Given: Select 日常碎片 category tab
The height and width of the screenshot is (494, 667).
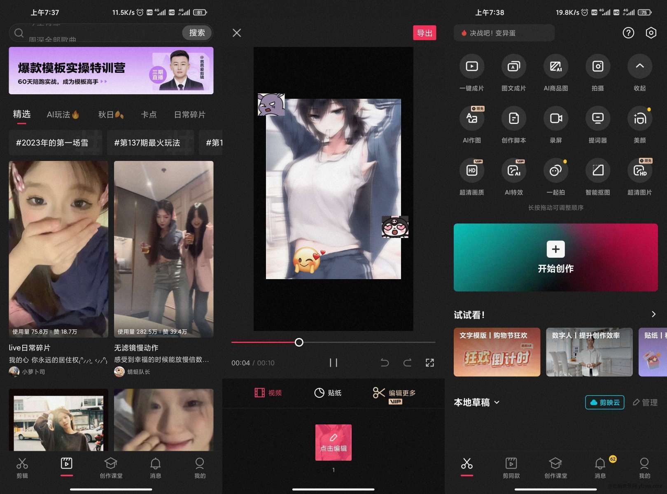Looking at the screenshot, I should point(190,115).
